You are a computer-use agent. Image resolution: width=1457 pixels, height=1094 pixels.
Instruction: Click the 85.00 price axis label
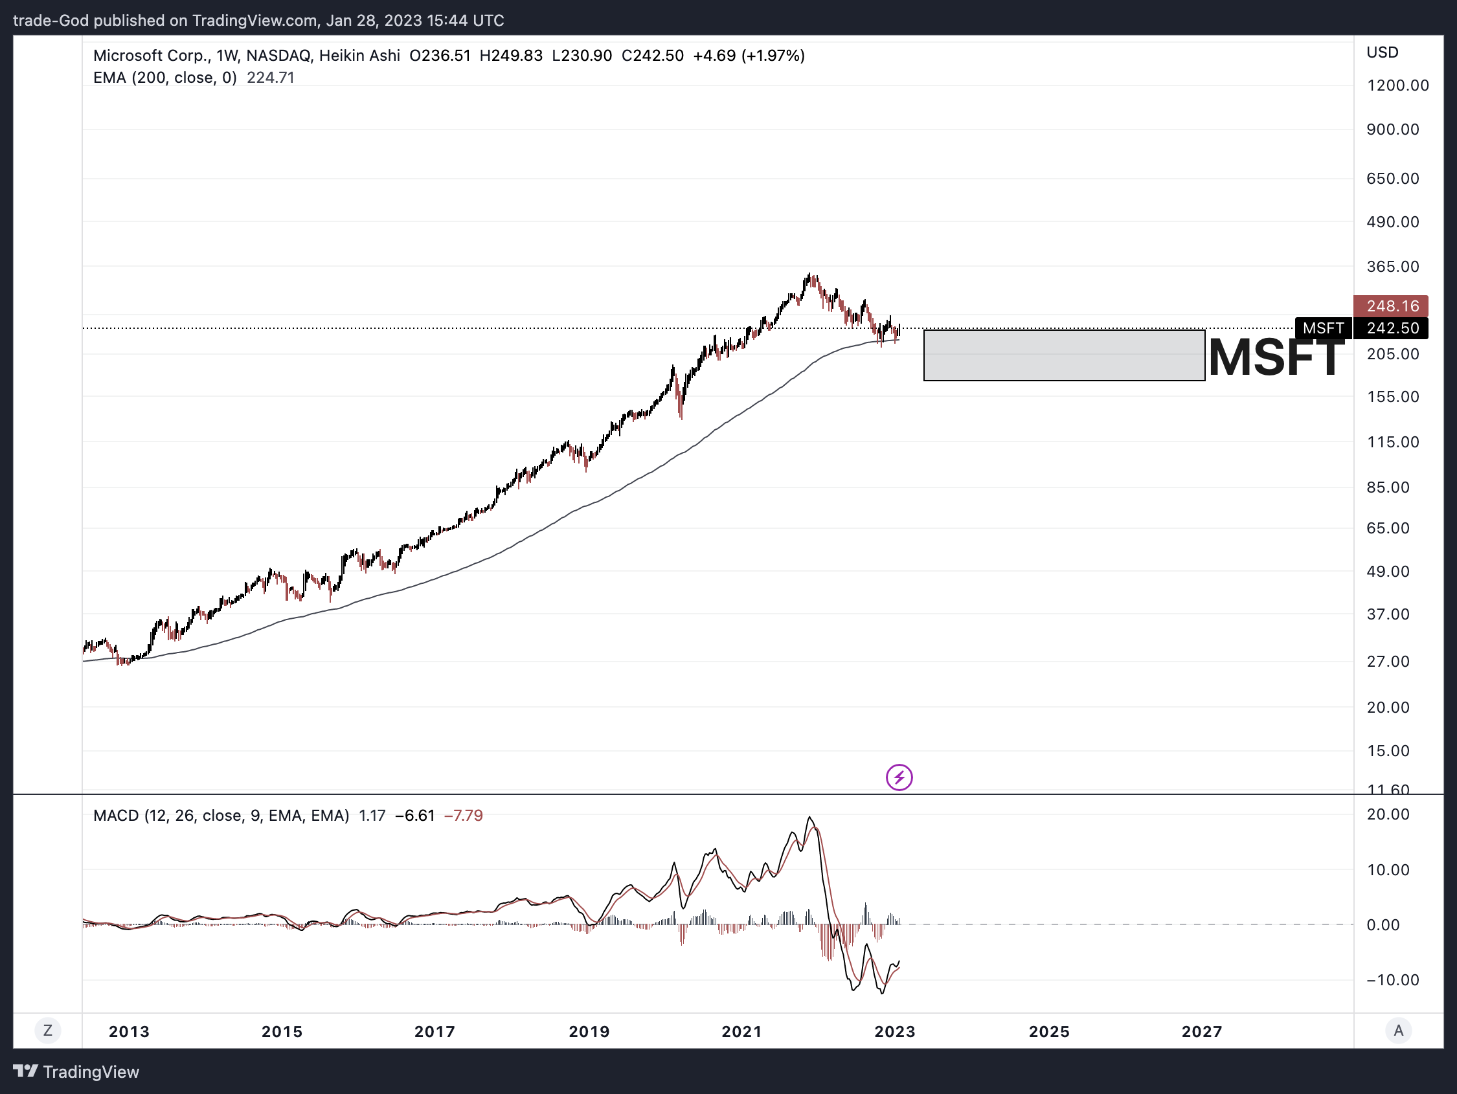1388,487
